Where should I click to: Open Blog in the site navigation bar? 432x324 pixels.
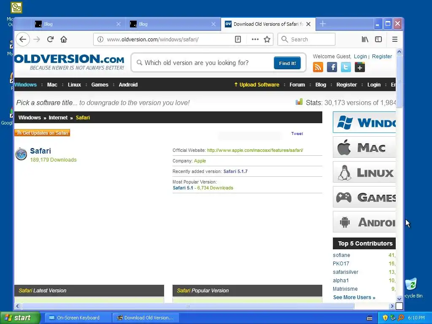coord(321,84)
